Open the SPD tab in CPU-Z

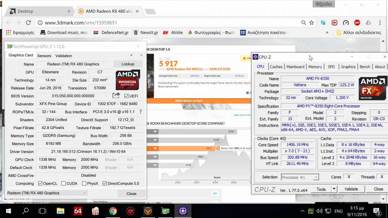pos(331,67)
